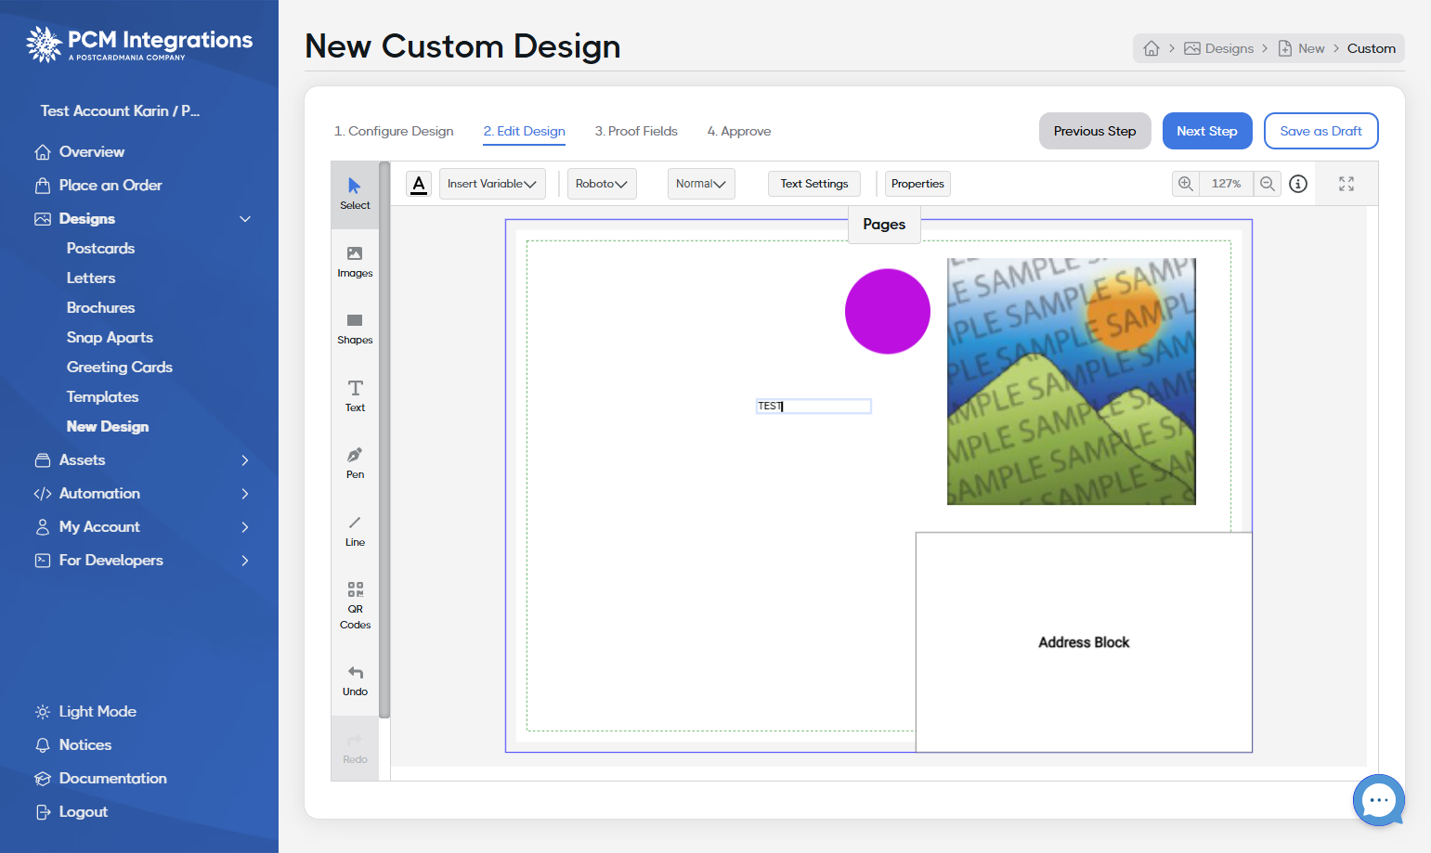Image resolution: width=1431 pixels, height=853 pixels.
Task: Open Postcards in the Designs menu
Action: click(x=100, y=249)
